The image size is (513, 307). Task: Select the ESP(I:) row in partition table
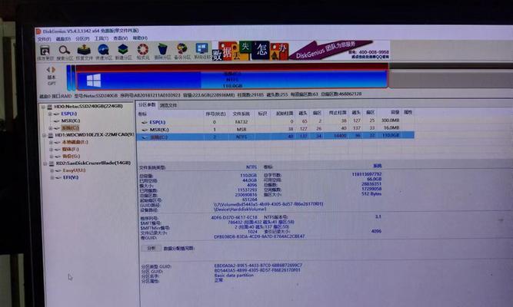pos(275,122)
